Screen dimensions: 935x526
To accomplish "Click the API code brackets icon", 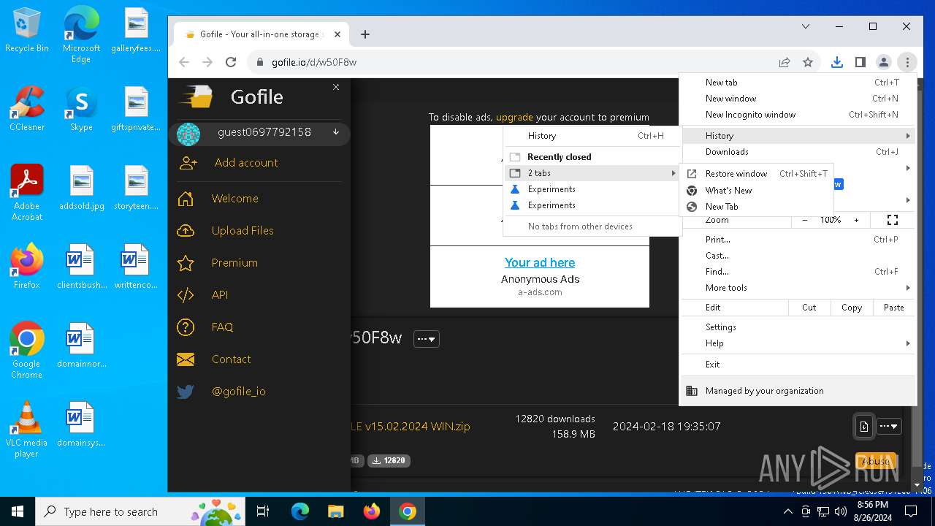I will (x=186, y=295).
